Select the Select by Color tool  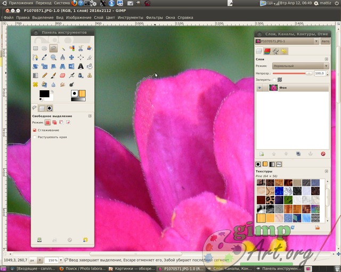[71, 48]
